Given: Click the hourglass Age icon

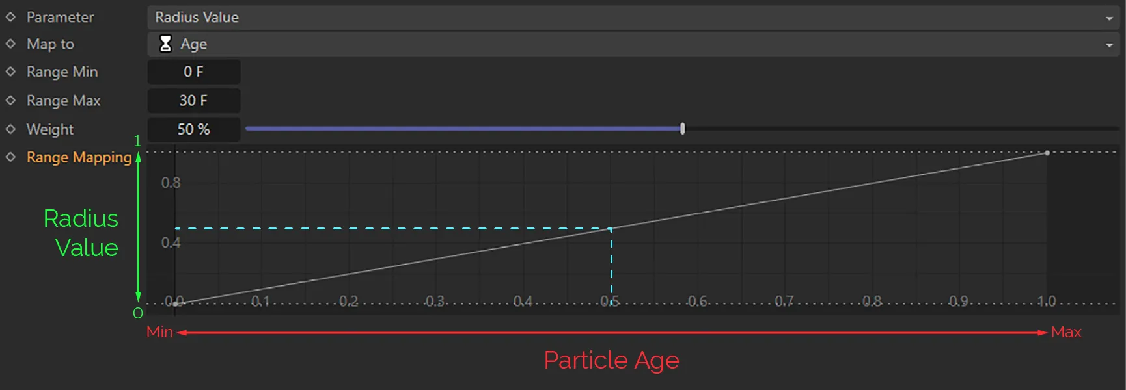Looking at the screenshot, I should (165, 44).
